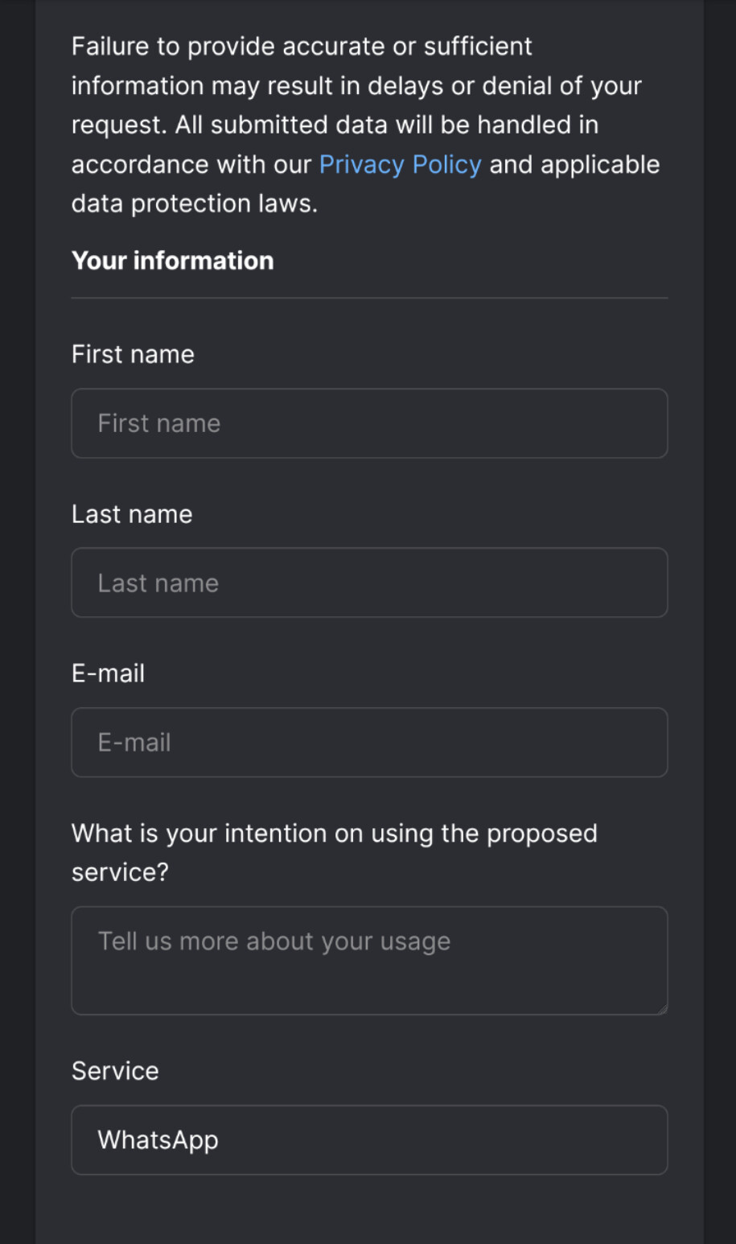Viewport: 736px width, 1244px height.
Task: Click the "What is your intention" question label
Action: 334,834
